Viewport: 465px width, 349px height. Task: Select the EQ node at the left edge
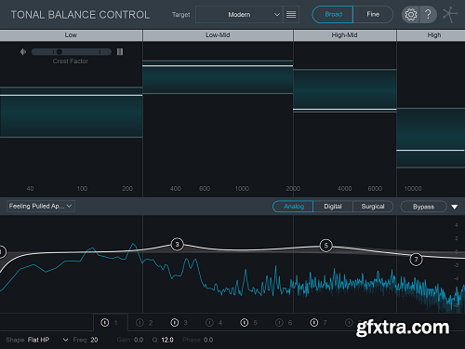tap(2, 251)
